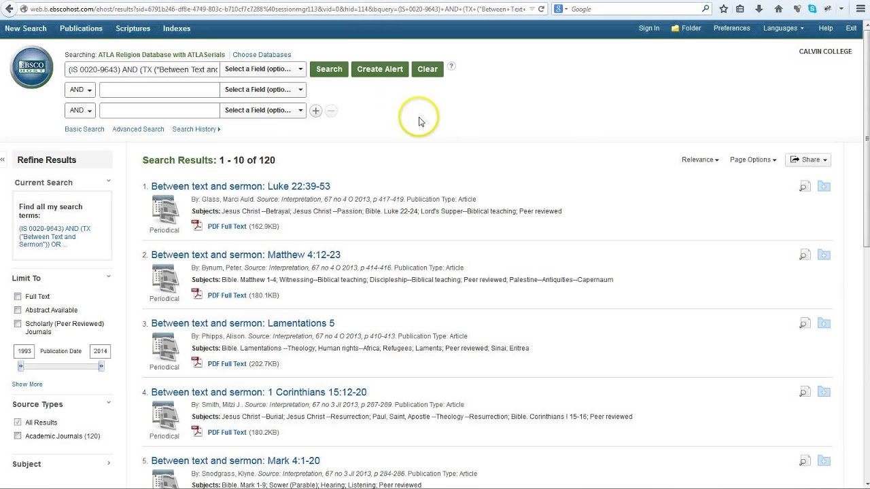Preview the 1 Corinthians 15:12-20 result with magnifier icon
The image size is (870, 489).
coord(805,392)
